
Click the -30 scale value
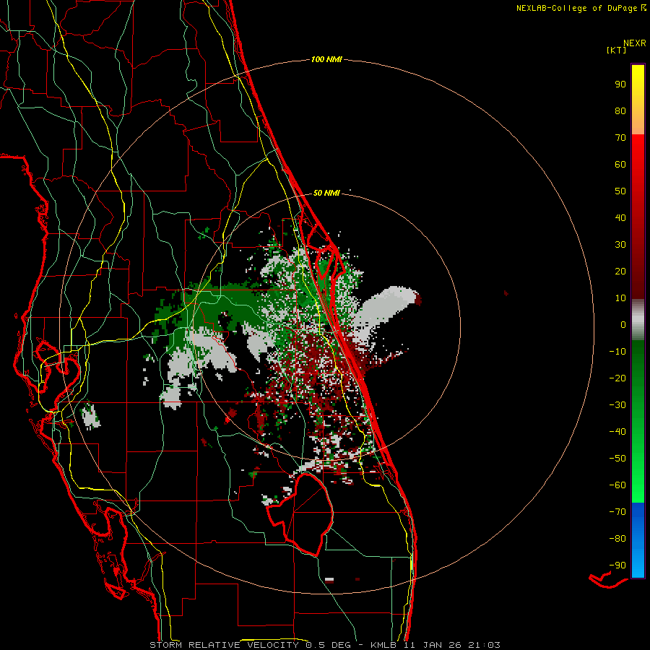(617, 405)
